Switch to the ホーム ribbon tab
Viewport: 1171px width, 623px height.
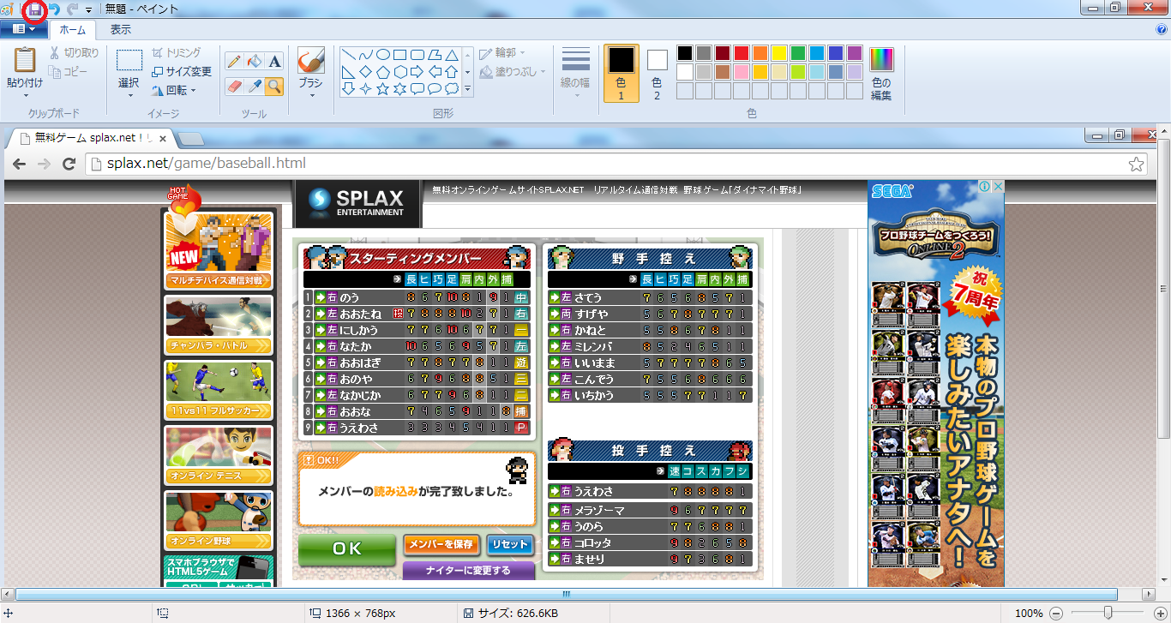tap(72, 29)
